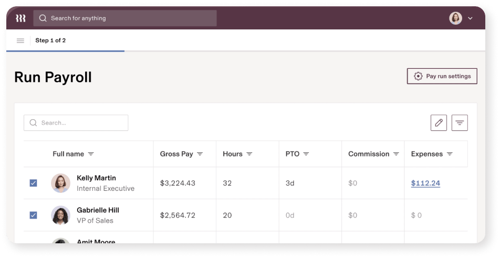
Task: Click the magnifier icon in the top search bar
Action: tap(43, 18)
